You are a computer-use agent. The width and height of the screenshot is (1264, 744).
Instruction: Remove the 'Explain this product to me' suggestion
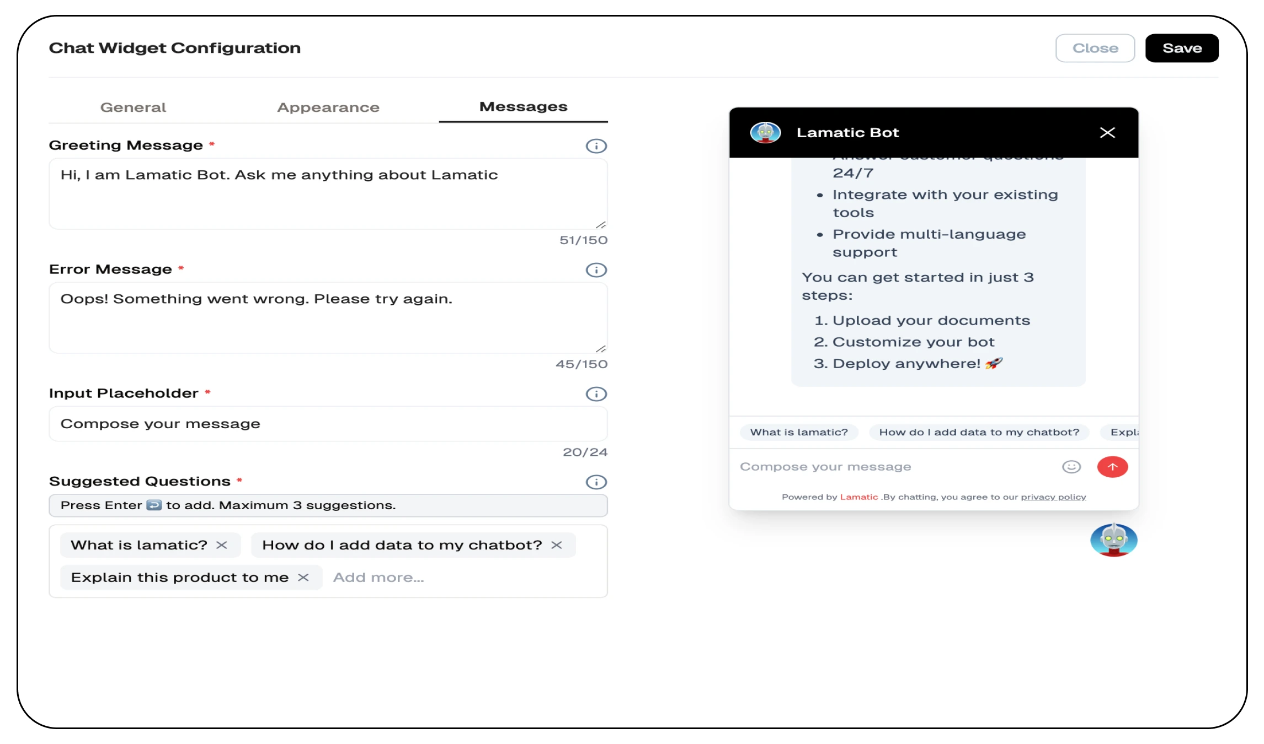(304, 578)
